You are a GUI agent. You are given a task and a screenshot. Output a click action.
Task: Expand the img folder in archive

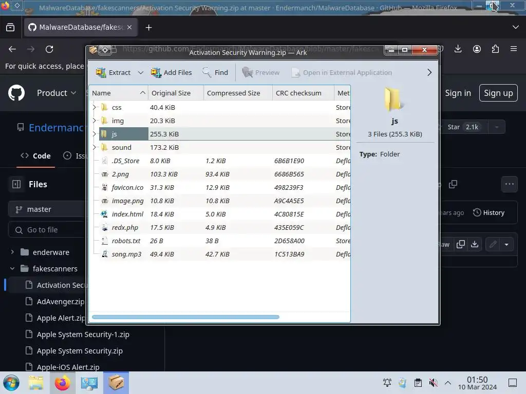pos(95,121)
